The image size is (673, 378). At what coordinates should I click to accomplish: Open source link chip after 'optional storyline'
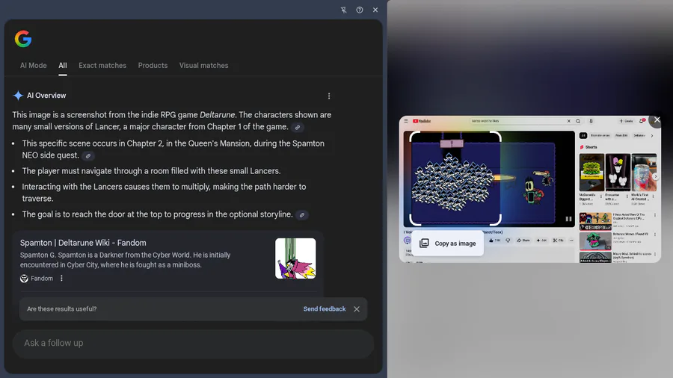pos(302,215)
